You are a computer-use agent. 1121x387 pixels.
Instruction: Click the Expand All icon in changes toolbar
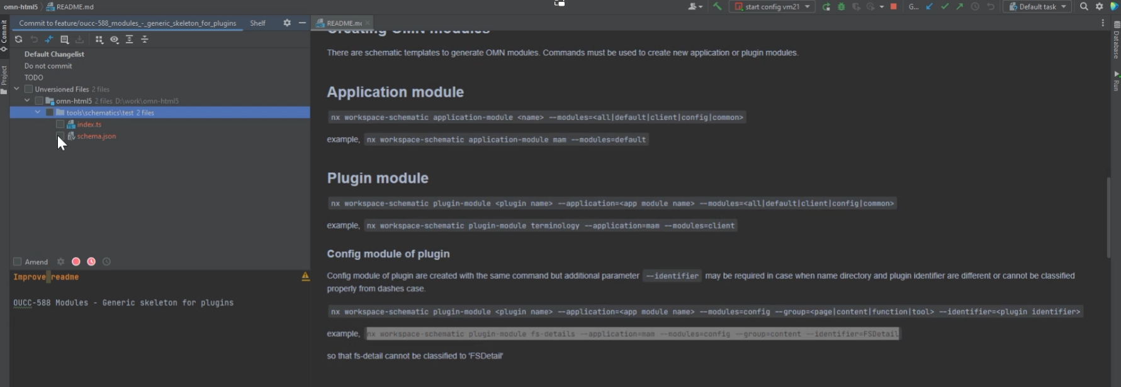(129, 40)
